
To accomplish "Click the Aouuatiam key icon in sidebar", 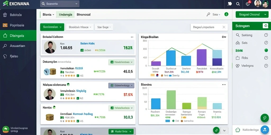I will (5, 46).
